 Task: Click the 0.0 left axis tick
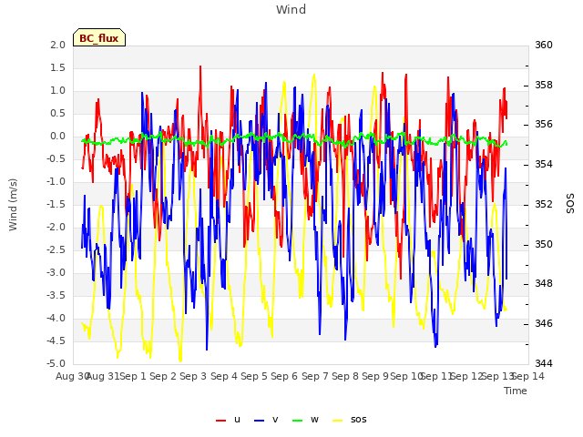pyautogui.click(x=57, y=136)
